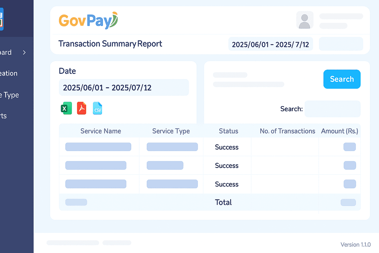Expand the Dashboard chevron in the sidebar
The height and width of the screenshot is (253, 379).
pyautogui.click(x=24, y=53)
